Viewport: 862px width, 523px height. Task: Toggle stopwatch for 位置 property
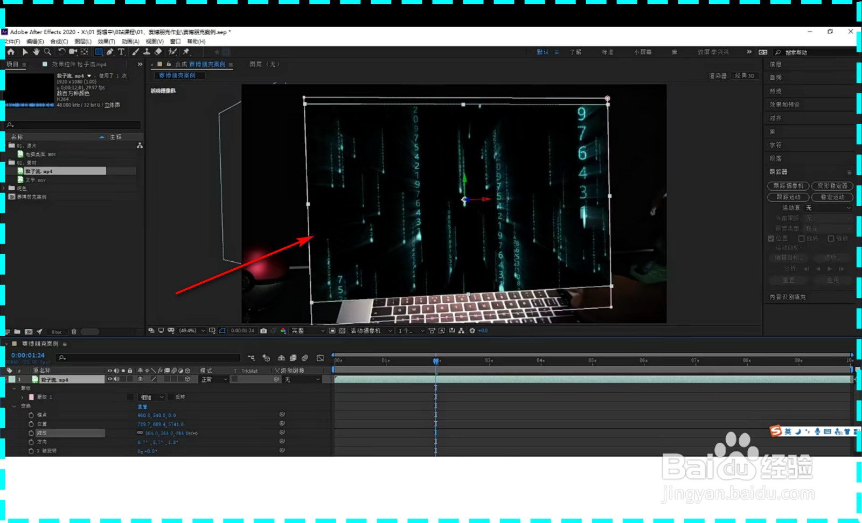tap(31, 424)
